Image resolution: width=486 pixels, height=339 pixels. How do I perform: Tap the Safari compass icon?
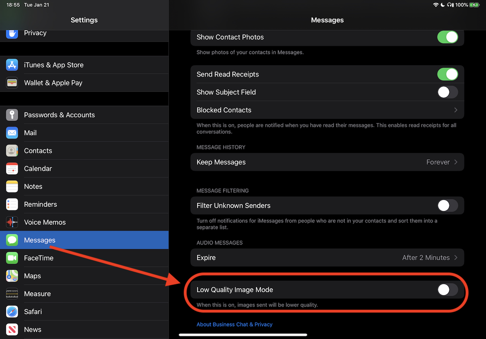[x=12, y=311]
